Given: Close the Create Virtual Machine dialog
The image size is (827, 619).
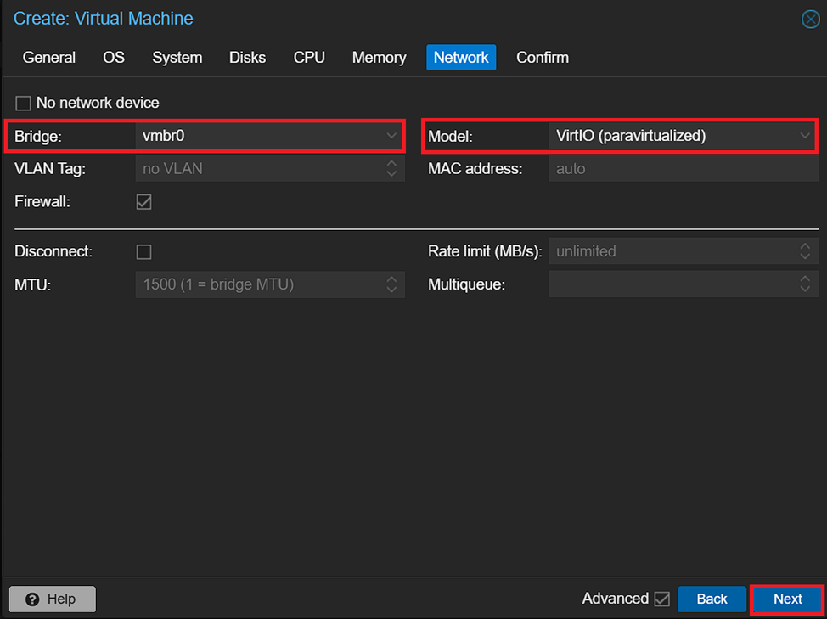Looking at the screenshot, I should click(x=810, y=20).
